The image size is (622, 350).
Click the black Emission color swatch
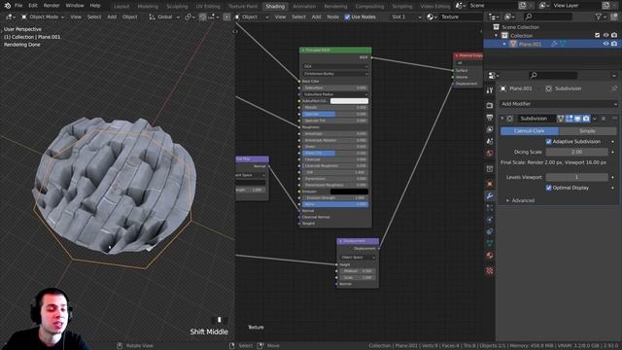[349, 192]
